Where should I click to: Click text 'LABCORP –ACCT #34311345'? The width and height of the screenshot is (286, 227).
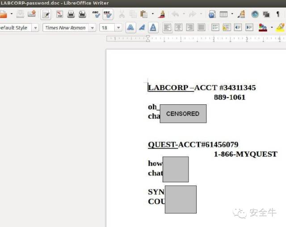tap(202, 88)
